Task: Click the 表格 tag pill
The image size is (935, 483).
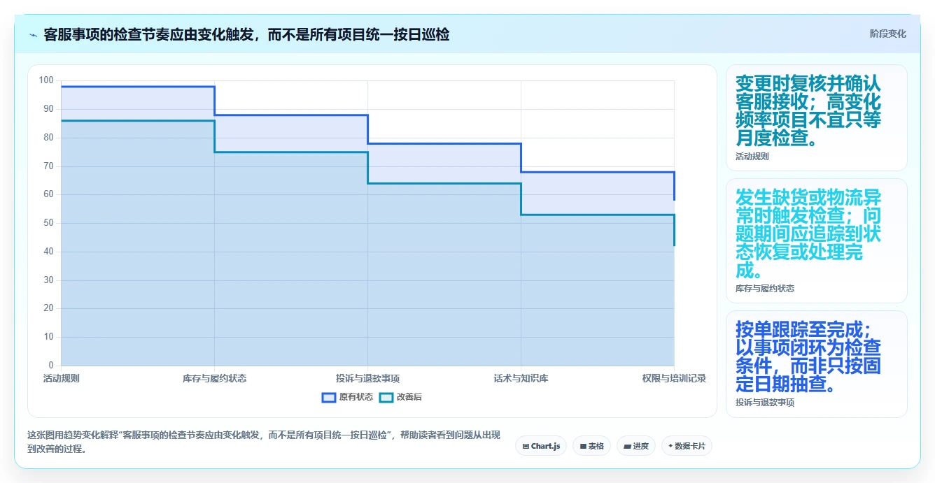Action: [591, 446]
